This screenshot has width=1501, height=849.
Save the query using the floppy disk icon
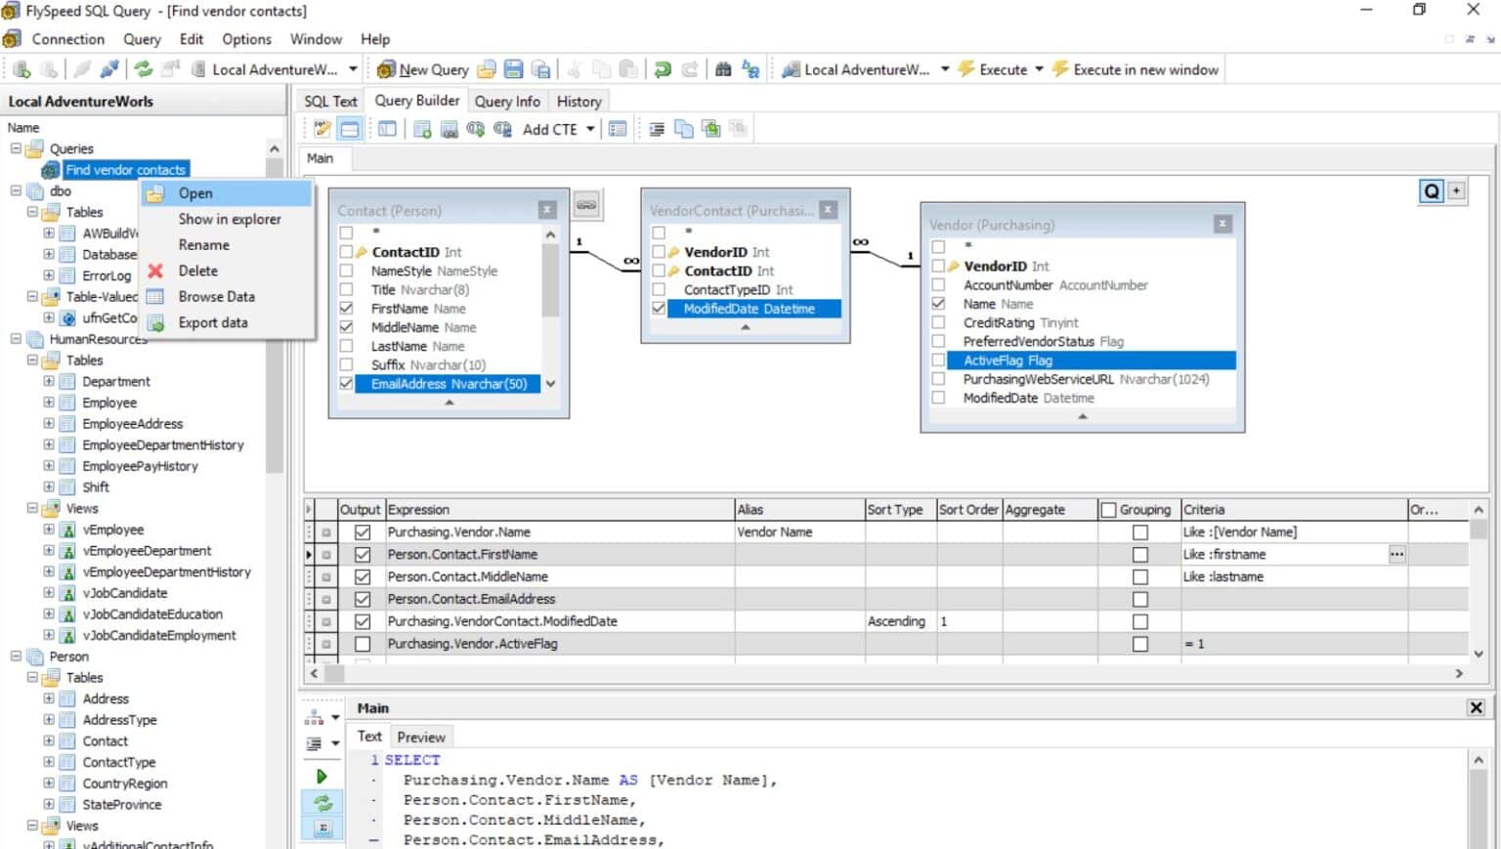click(x=512, y=69)
